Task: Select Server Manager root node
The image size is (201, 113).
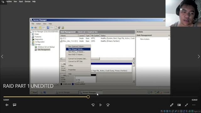Action: (x=45, y=31)
